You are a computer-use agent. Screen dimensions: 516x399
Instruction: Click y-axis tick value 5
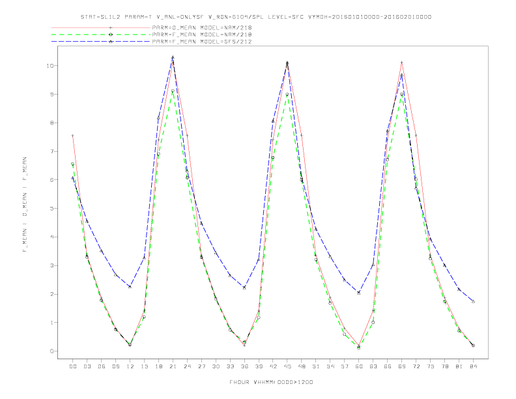(x=51, y=209)
